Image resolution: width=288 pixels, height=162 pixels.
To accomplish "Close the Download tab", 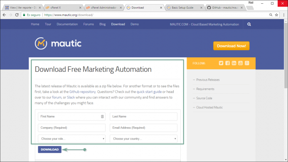I will coord(161,8).
